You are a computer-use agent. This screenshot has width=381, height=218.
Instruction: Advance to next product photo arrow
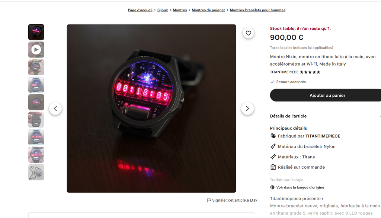click(247, 109)
